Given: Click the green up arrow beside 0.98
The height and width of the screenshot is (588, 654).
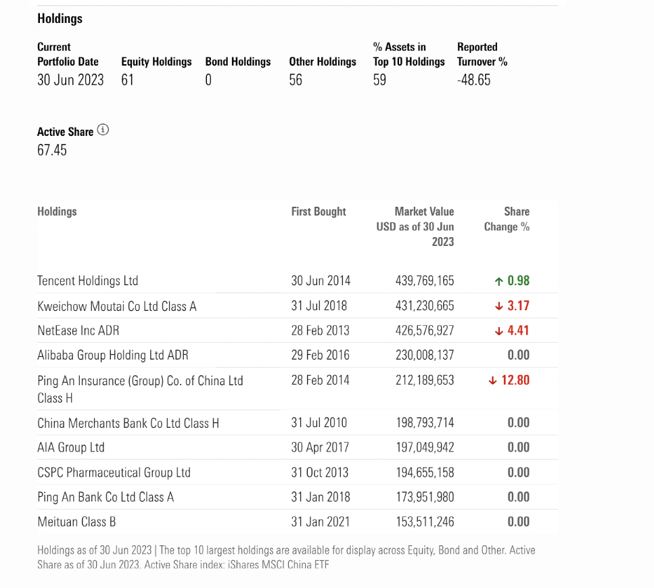Looking at the screenshot, I should tap(499, 281).
